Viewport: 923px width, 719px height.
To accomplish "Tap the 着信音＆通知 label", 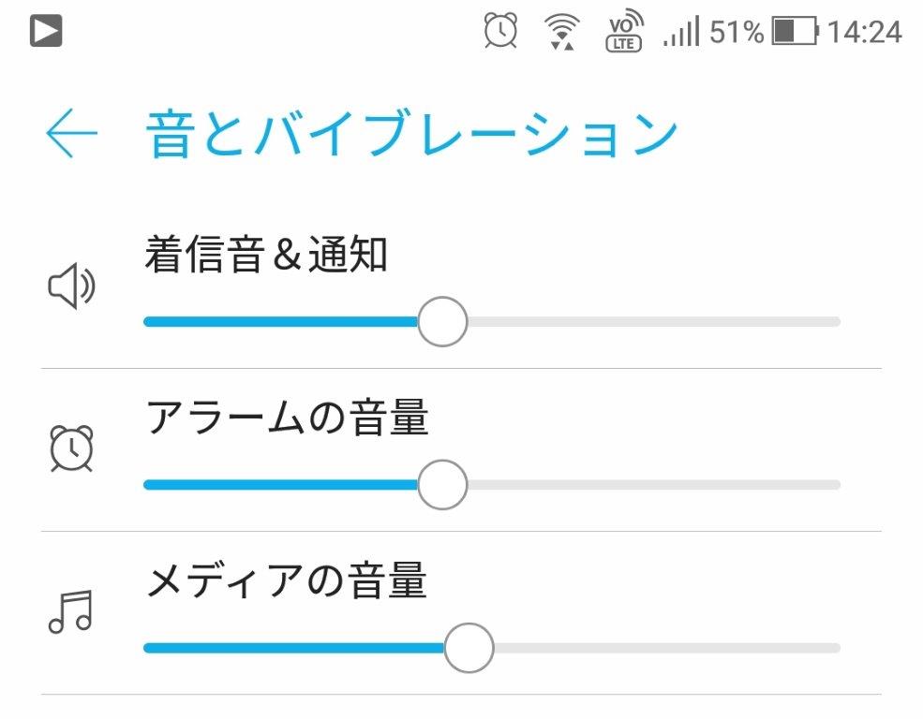I will (x=266, y=255).
